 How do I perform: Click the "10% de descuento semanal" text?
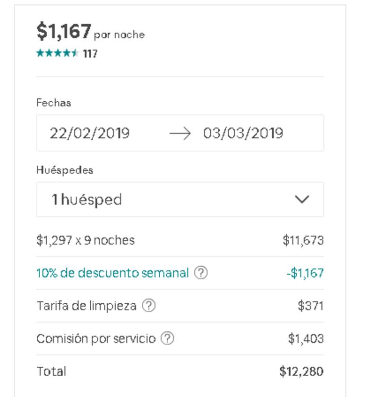point(112,273)
